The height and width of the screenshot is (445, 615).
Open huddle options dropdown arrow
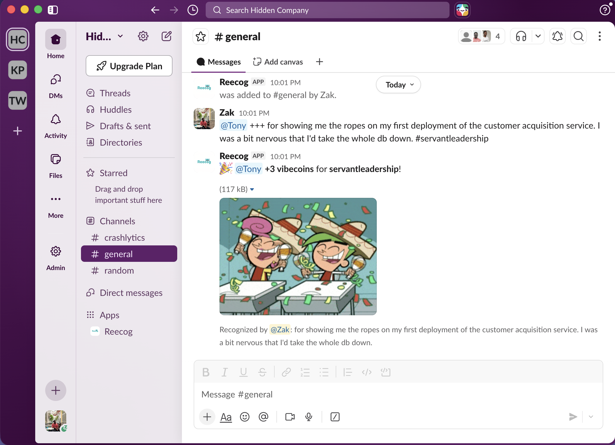click(538, 36)
